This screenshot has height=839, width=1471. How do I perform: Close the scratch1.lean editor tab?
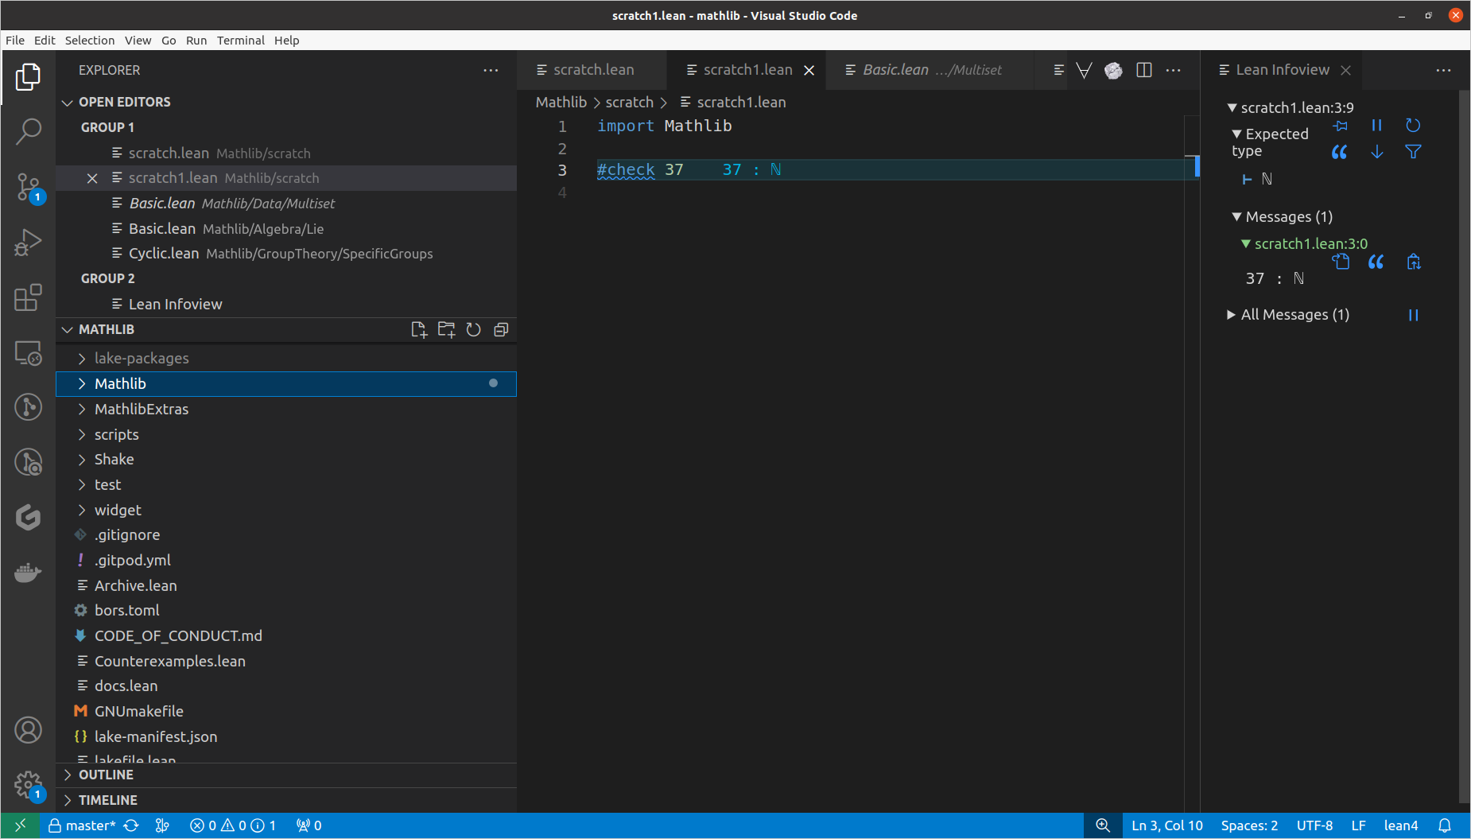[809, 70]
